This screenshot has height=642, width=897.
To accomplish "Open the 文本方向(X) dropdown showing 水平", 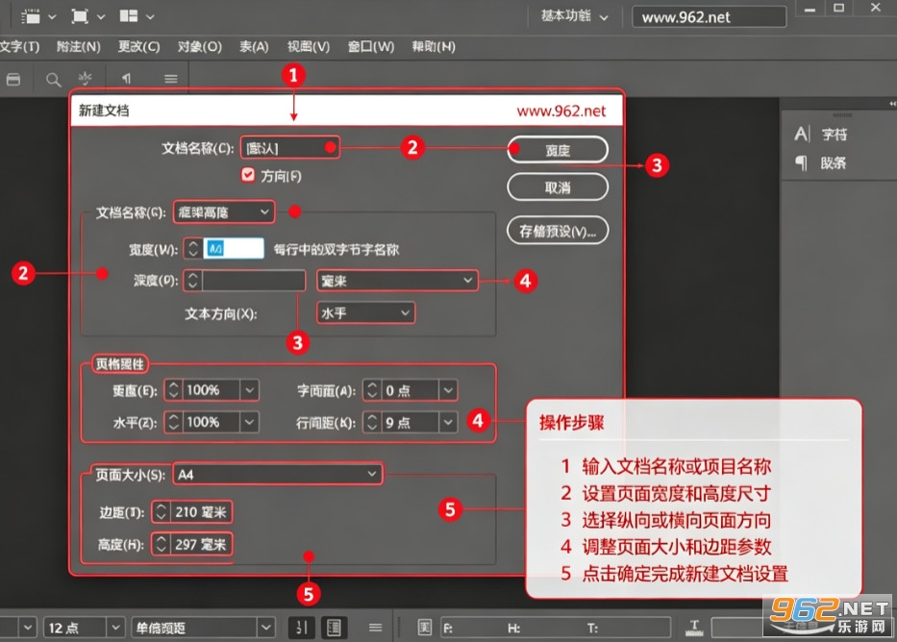I will pos(365,312).
